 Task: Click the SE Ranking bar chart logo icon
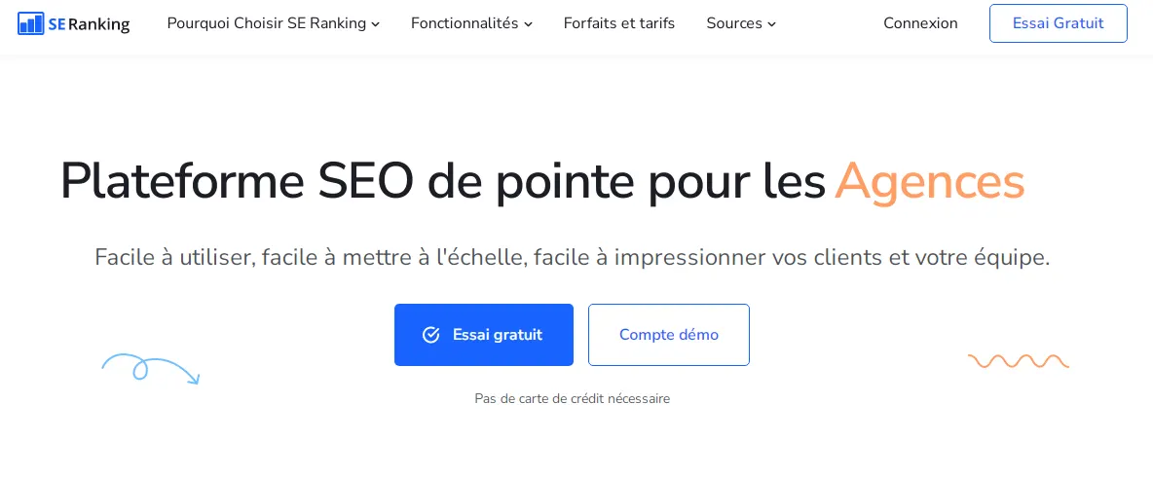tap(31, 23)
